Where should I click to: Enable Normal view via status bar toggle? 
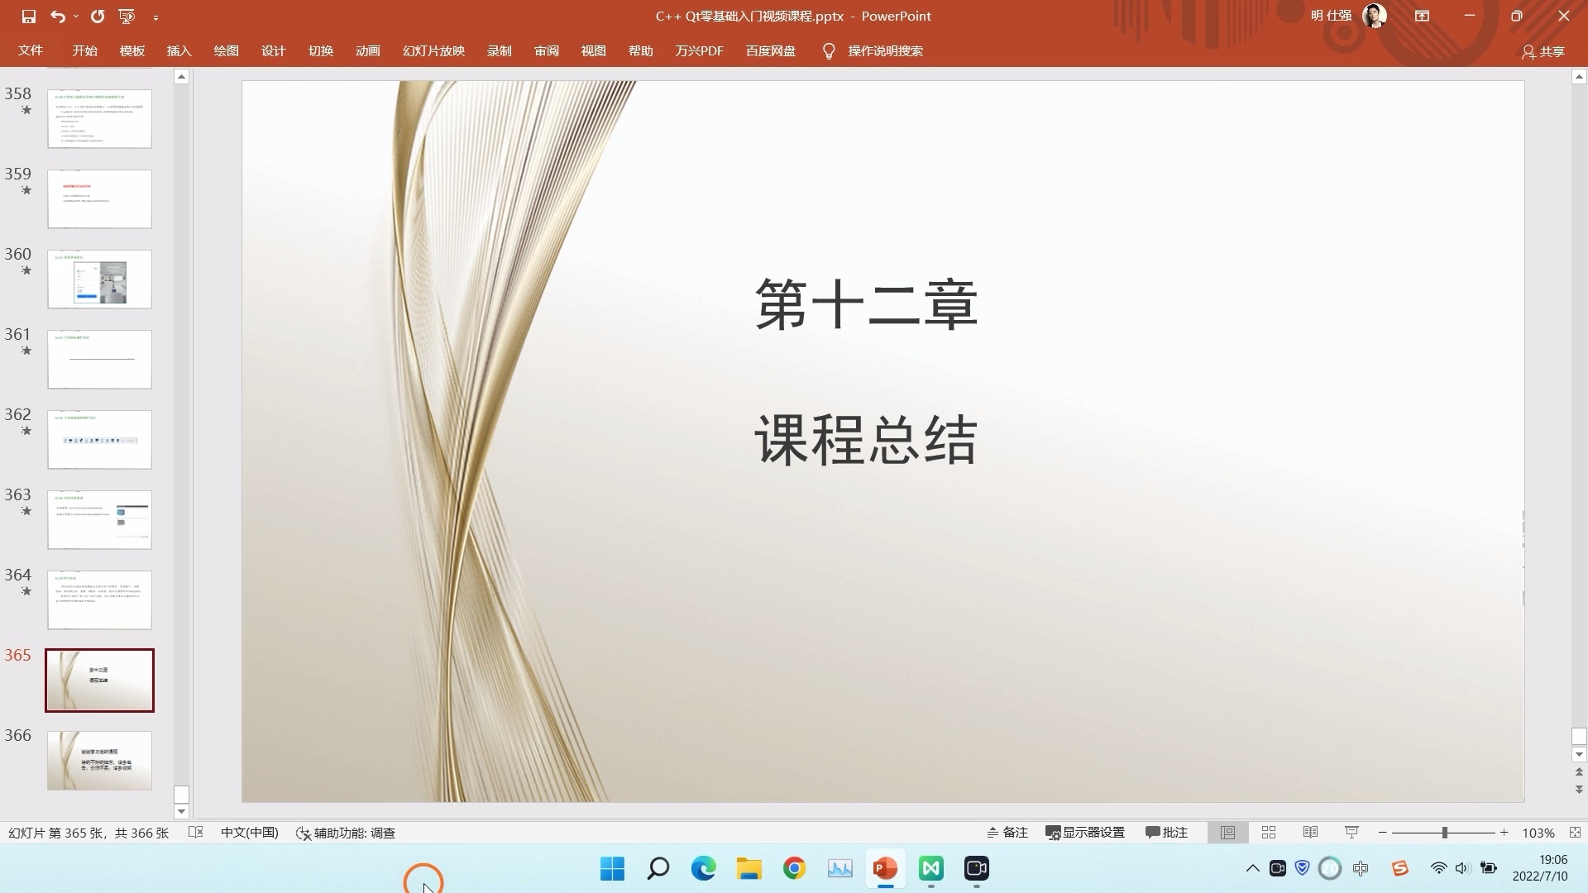tap(1227, 833)
